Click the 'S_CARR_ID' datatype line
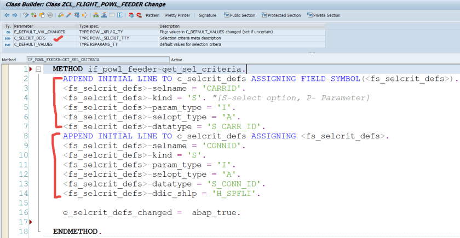460x238 pixels. (x=164, y=126)
